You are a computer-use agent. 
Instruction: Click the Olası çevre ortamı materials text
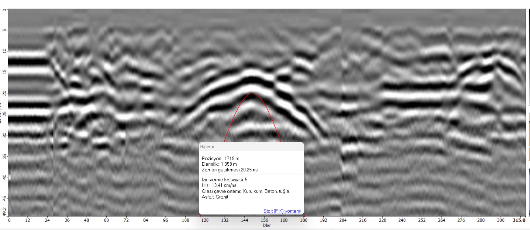coord(246,194)
